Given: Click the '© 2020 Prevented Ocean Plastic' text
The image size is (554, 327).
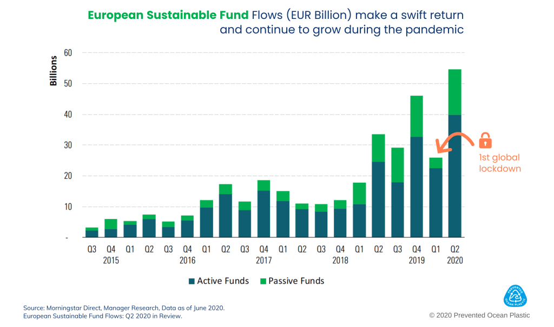Looking at the screenshot, I should (479, 315).
